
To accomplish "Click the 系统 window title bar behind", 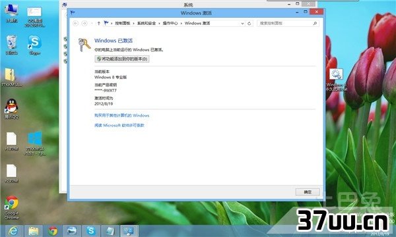I will click(188, 5).
